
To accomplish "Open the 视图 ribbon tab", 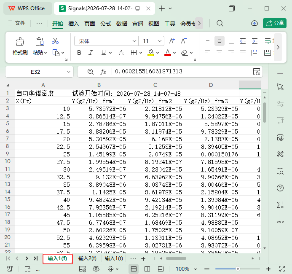I will 154,24.
